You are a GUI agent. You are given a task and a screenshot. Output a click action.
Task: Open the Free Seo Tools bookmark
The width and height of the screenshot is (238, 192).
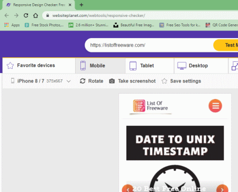pyautogui.click(x=180, y=25)
